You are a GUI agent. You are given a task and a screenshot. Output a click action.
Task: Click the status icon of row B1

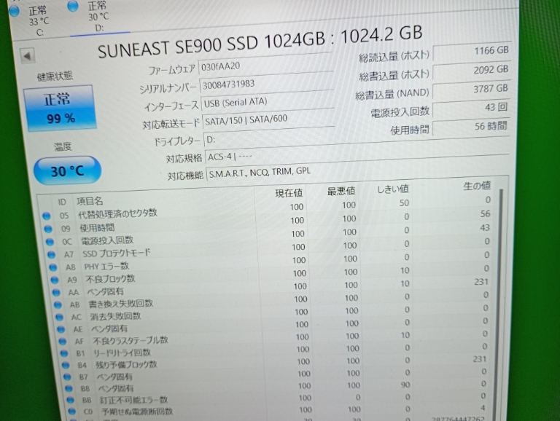(x=64, y=353)
